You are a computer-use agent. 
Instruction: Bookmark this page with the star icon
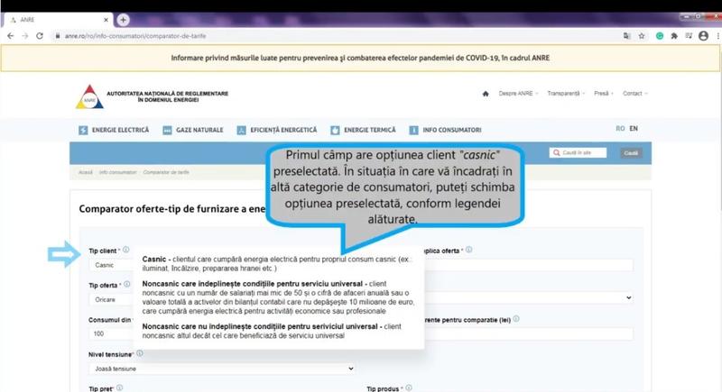pos(642,36)
